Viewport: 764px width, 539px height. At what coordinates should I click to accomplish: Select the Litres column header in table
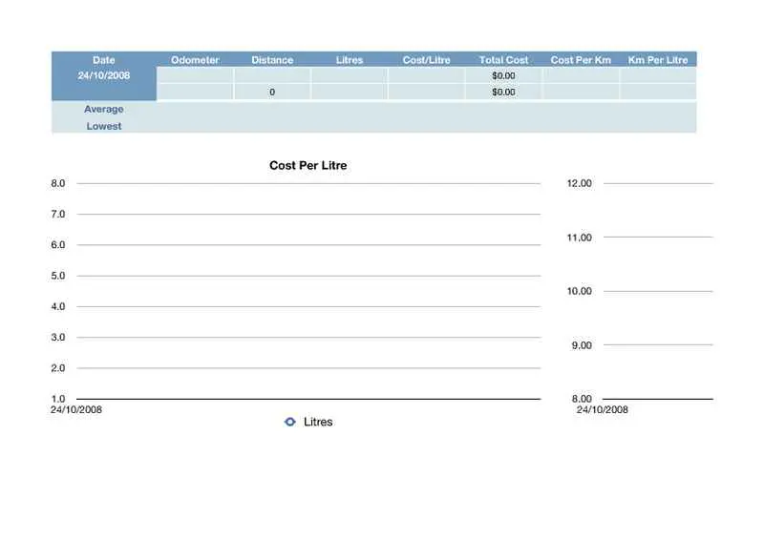pos(350,60)
